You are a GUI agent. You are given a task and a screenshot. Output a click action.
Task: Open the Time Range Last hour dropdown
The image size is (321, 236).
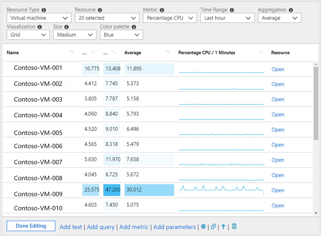(x=227, y=18)
